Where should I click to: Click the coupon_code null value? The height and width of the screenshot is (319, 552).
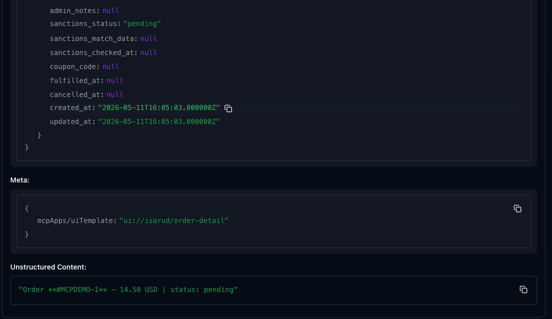pyautogui.click(x=110, y=66)
